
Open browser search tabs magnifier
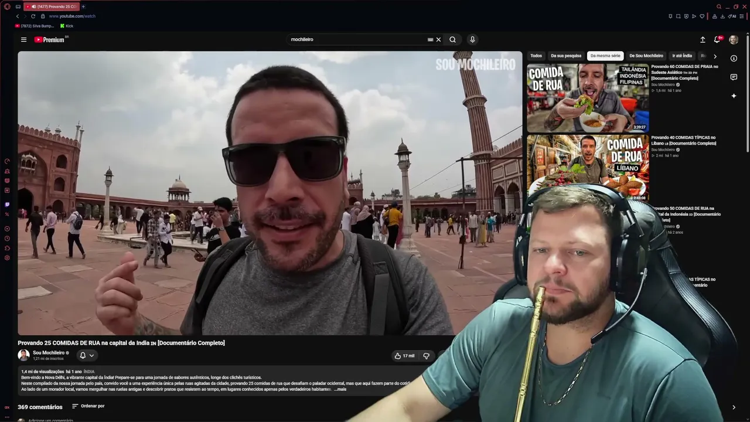point(719,6)
